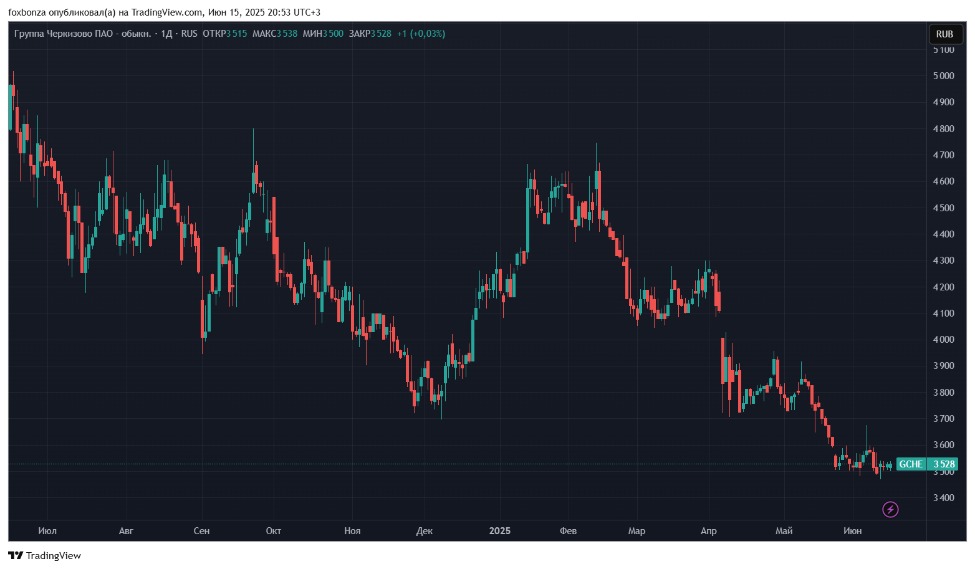Viewport: 975px width, 569px height.
Task: Open the RUB currency selector
Action: click(x=944, y=34)
